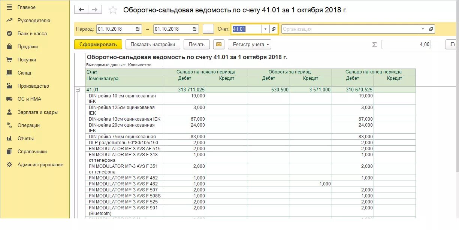
Task: Open the Банк и касса section
Action: click(32, 34)
